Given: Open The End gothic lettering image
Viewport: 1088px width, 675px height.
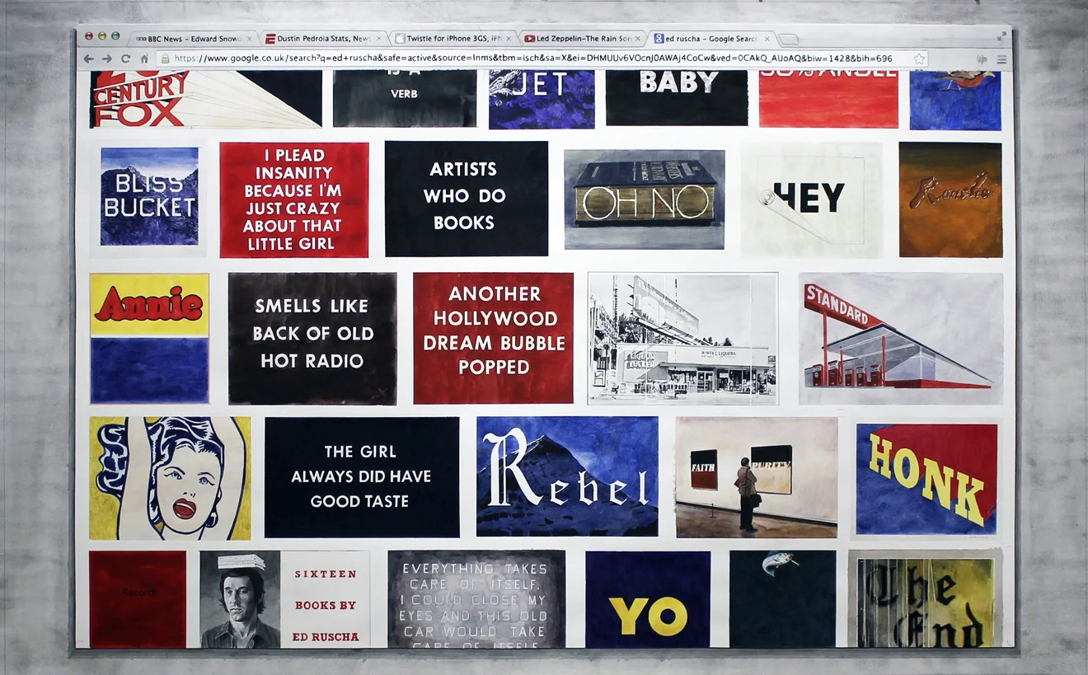Looking at the screenshot, I should click(925, 599).
